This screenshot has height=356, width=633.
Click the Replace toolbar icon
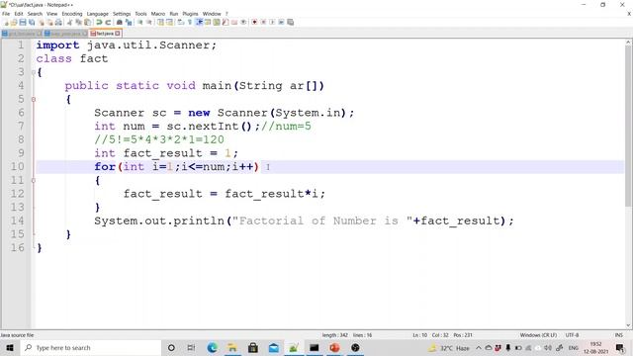[129, 22]
